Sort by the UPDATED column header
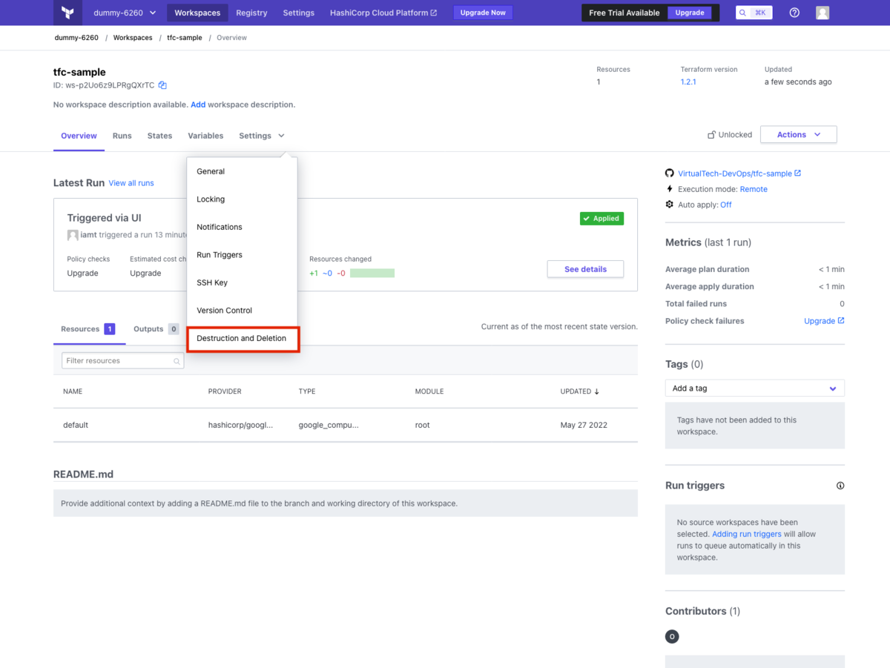 (579, 391)
